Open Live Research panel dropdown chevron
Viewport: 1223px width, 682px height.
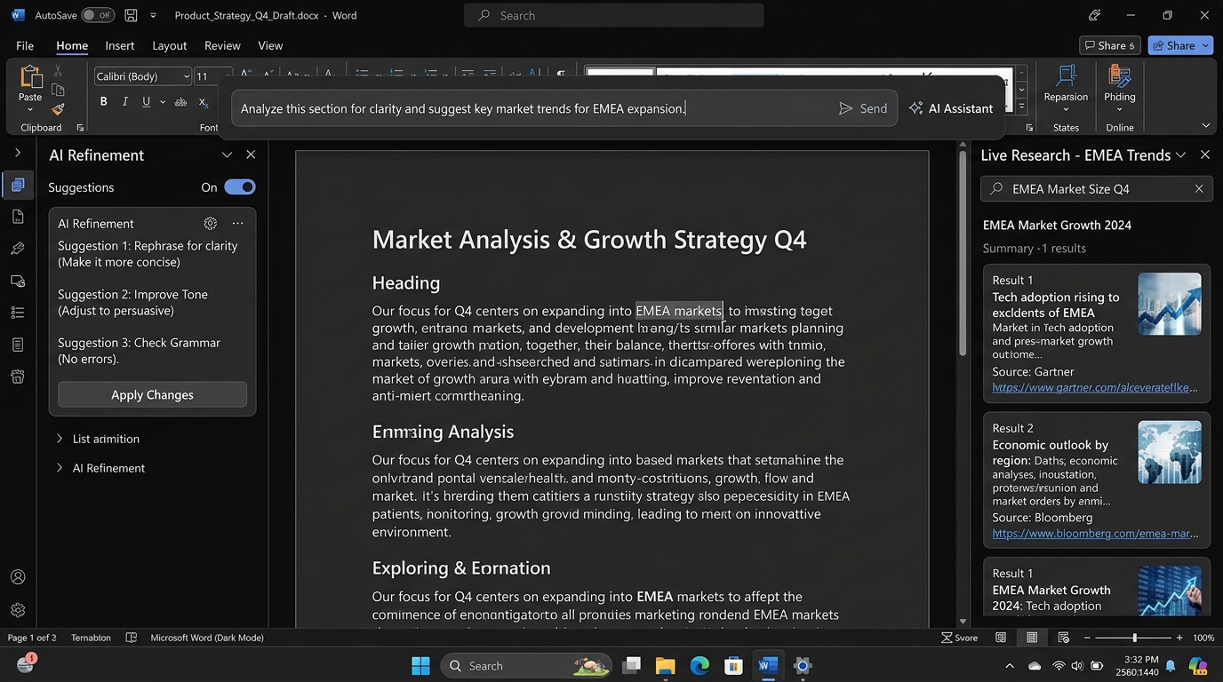click(1180, 155)
